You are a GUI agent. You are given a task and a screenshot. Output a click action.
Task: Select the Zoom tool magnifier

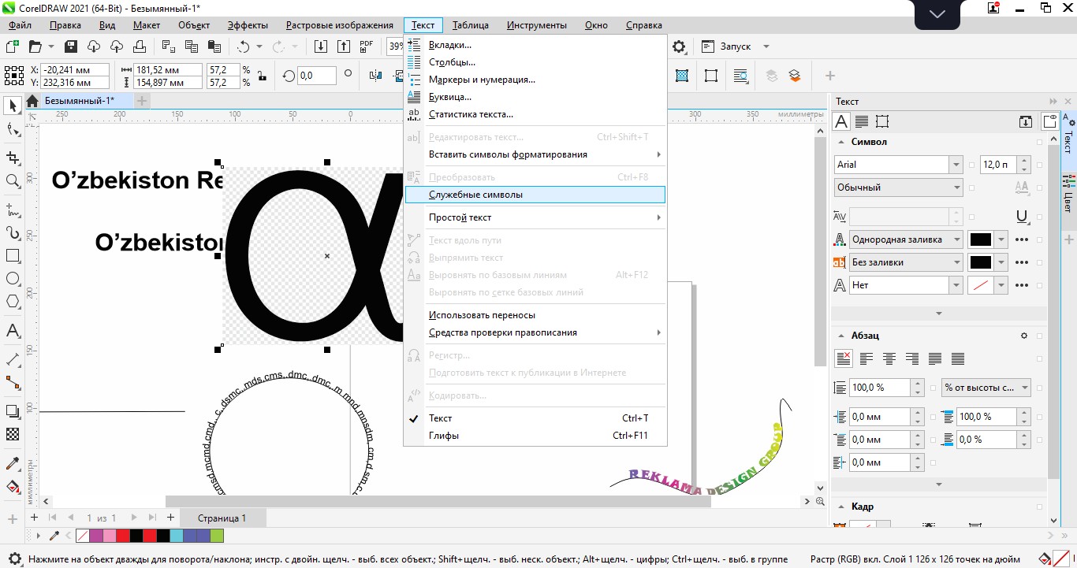[x=13, y=181]
